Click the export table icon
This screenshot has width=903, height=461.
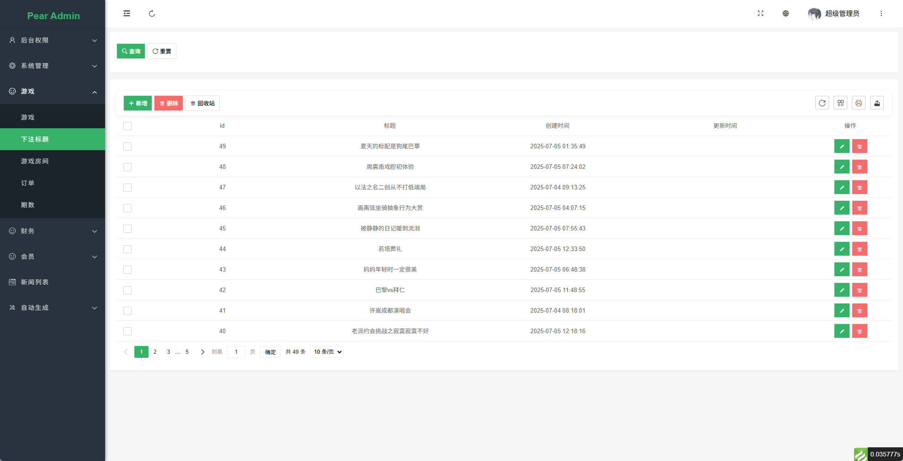tap(876, 103)
